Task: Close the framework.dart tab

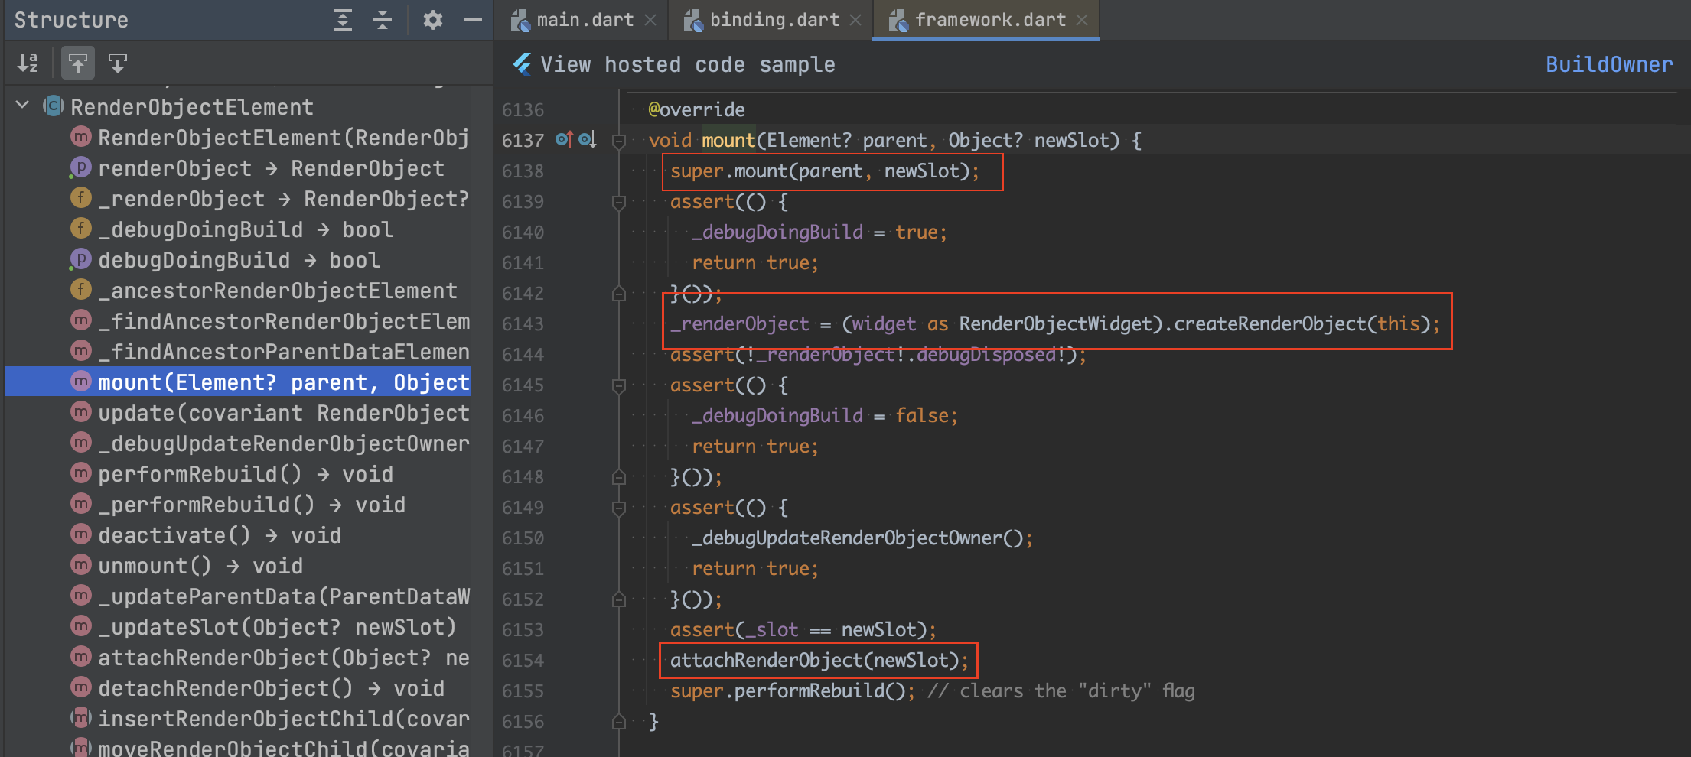Action: coord(1082,20)
